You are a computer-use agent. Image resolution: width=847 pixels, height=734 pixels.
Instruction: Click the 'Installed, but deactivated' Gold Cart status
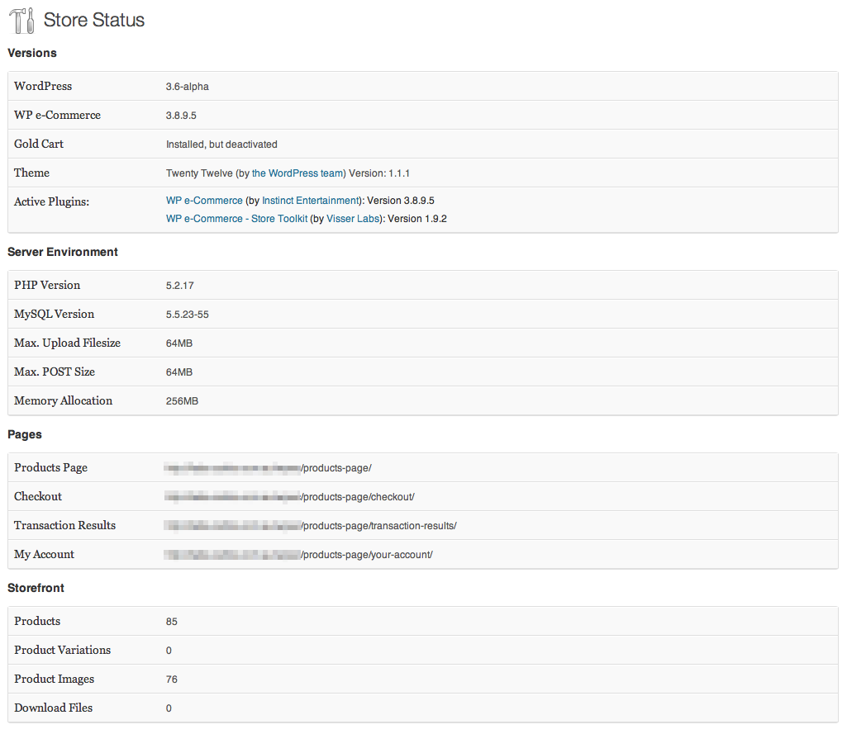(221, 144)
